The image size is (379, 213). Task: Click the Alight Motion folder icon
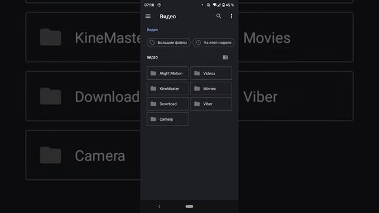pos(153,73)
